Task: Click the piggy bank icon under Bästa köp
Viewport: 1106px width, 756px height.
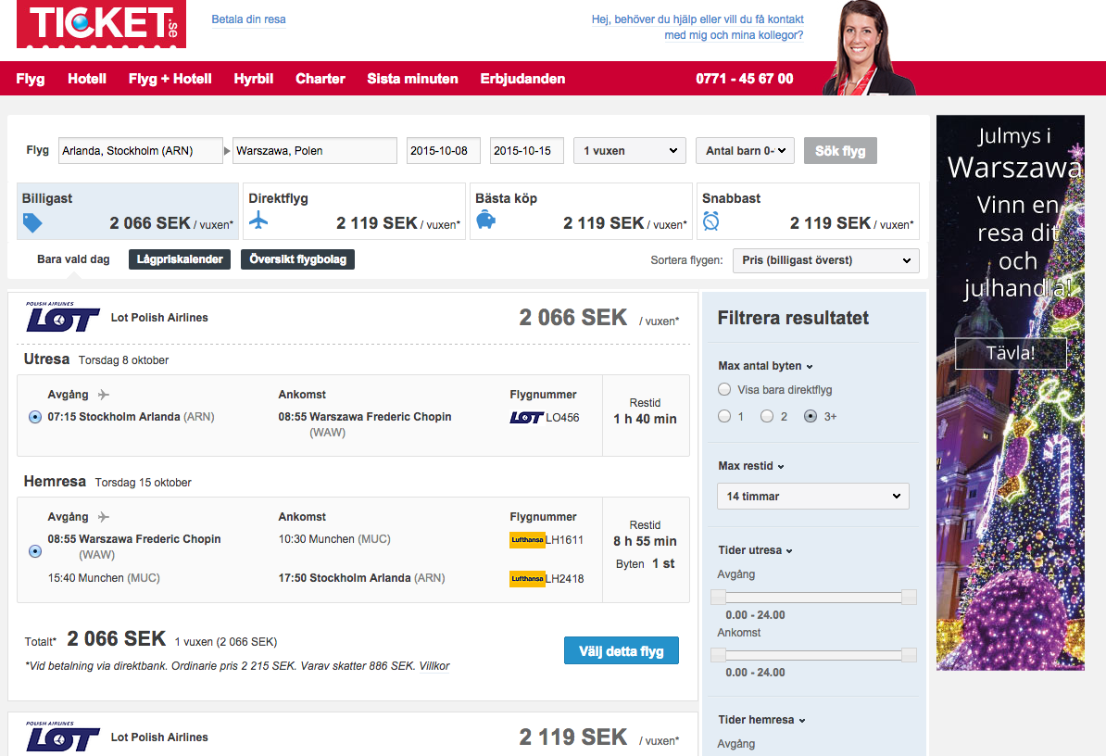Action: click(486, 220)
